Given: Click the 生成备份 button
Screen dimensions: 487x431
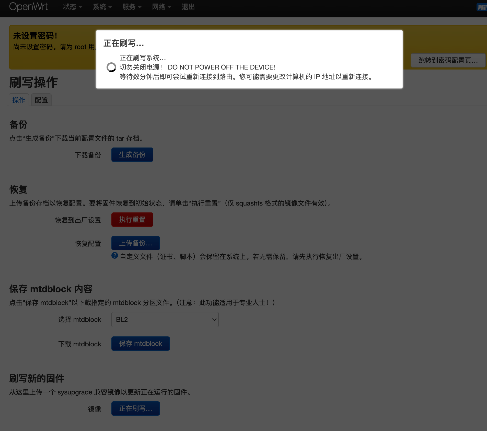Looking at the screenshot, I should (132, 155).
